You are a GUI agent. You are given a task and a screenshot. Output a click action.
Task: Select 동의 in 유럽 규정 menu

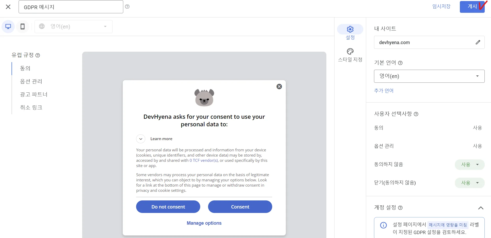coord(25,68)
